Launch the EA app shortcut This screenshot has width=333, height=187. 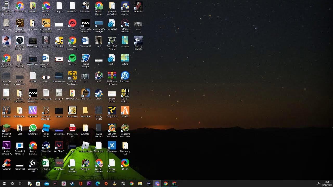(x=72, y=25)
